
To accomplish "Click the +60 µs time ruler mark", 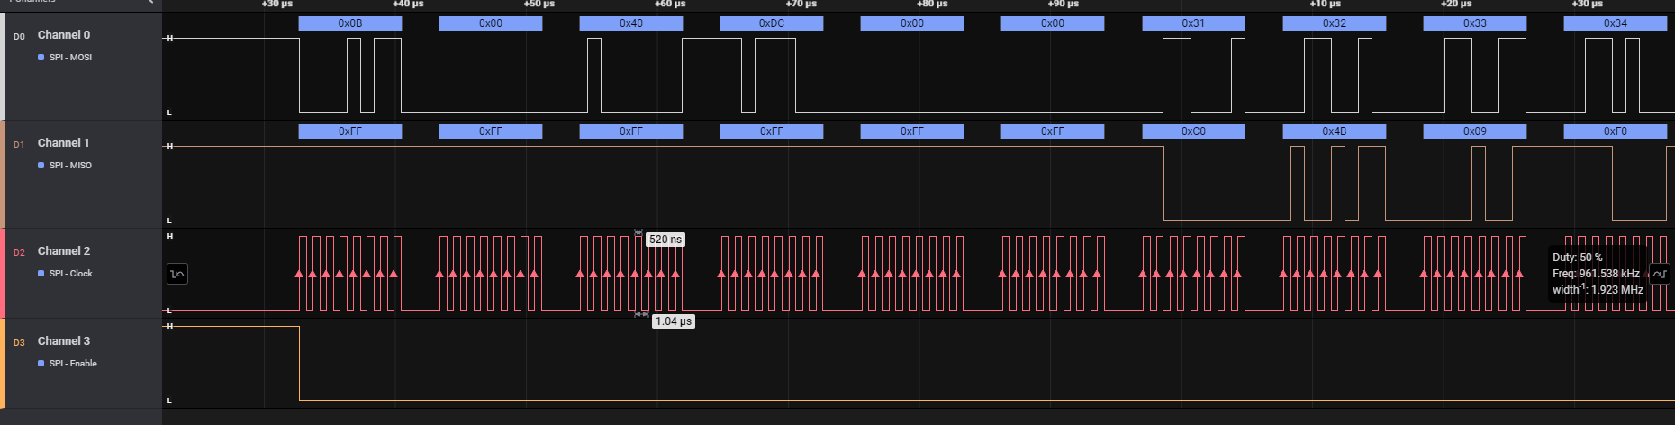I will pyautogui.click(x=670, y=5).
